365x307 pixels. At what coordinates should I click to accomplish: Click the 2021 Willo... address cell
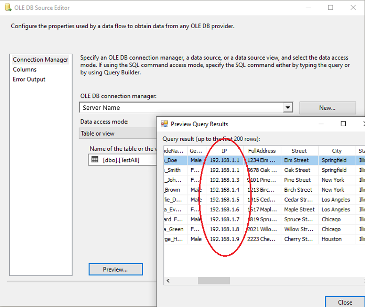tap(262, 229)
